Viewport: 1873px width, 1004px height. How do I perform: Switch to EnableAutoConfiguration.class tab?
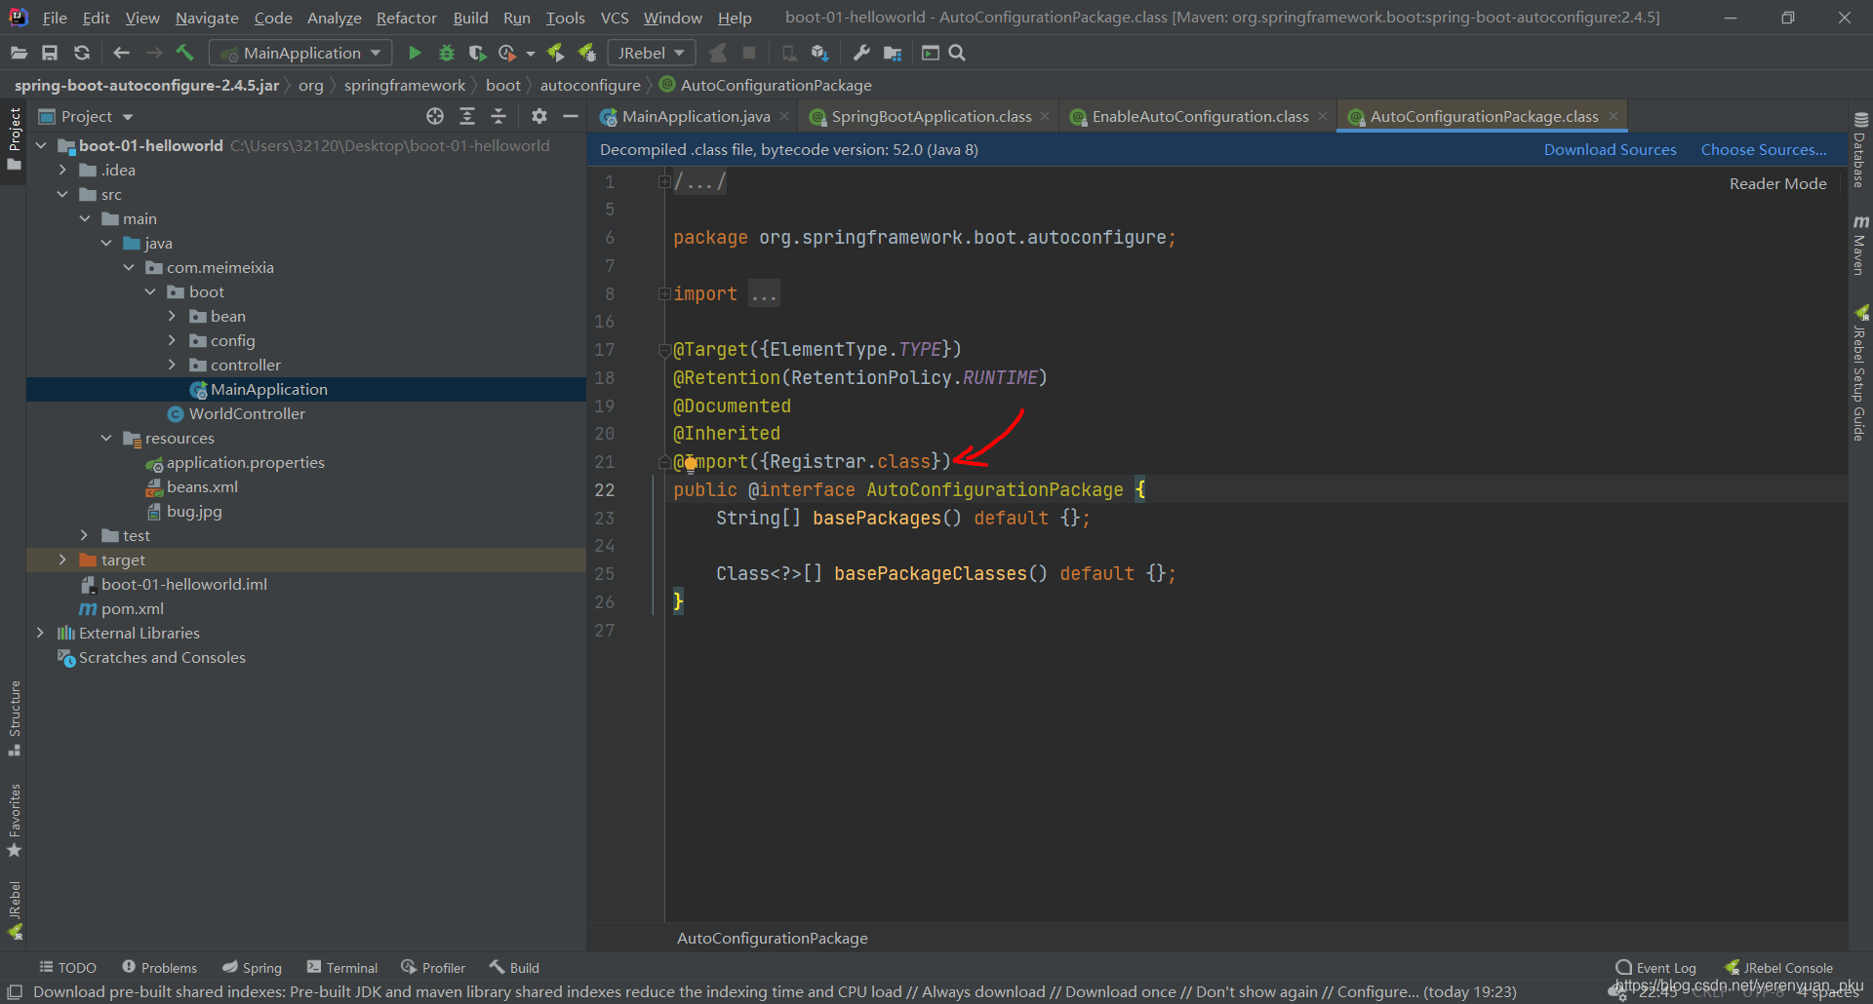click(x=1200, y=116)
